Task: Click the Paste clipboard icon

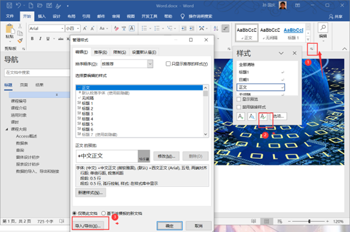Action: coord(10,29)
